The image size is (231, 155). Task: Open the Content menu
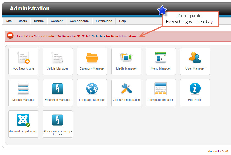point(57,21)
